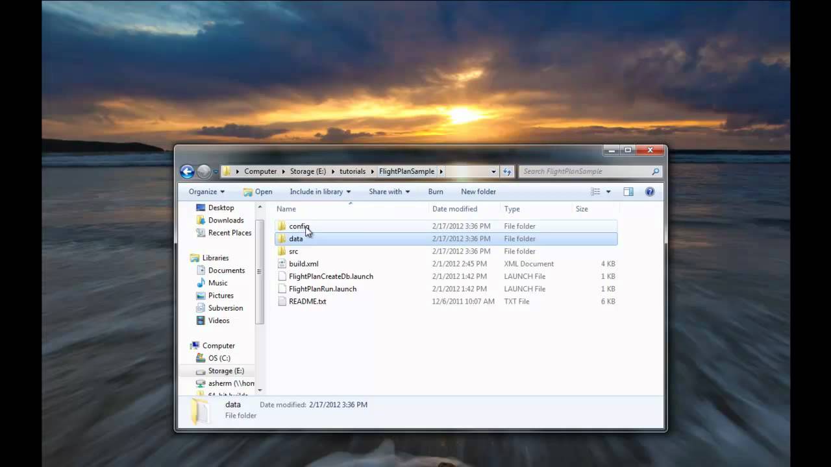The width and height of the screenshot is (831, 467).
Task: Click the OS (C:) drive icon
Action: coord(201,358)
